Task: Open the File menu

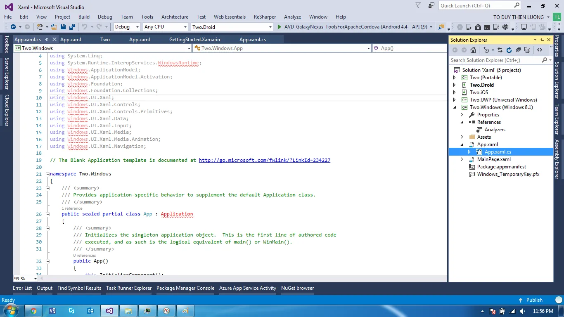Action: (x=8, y=17)
